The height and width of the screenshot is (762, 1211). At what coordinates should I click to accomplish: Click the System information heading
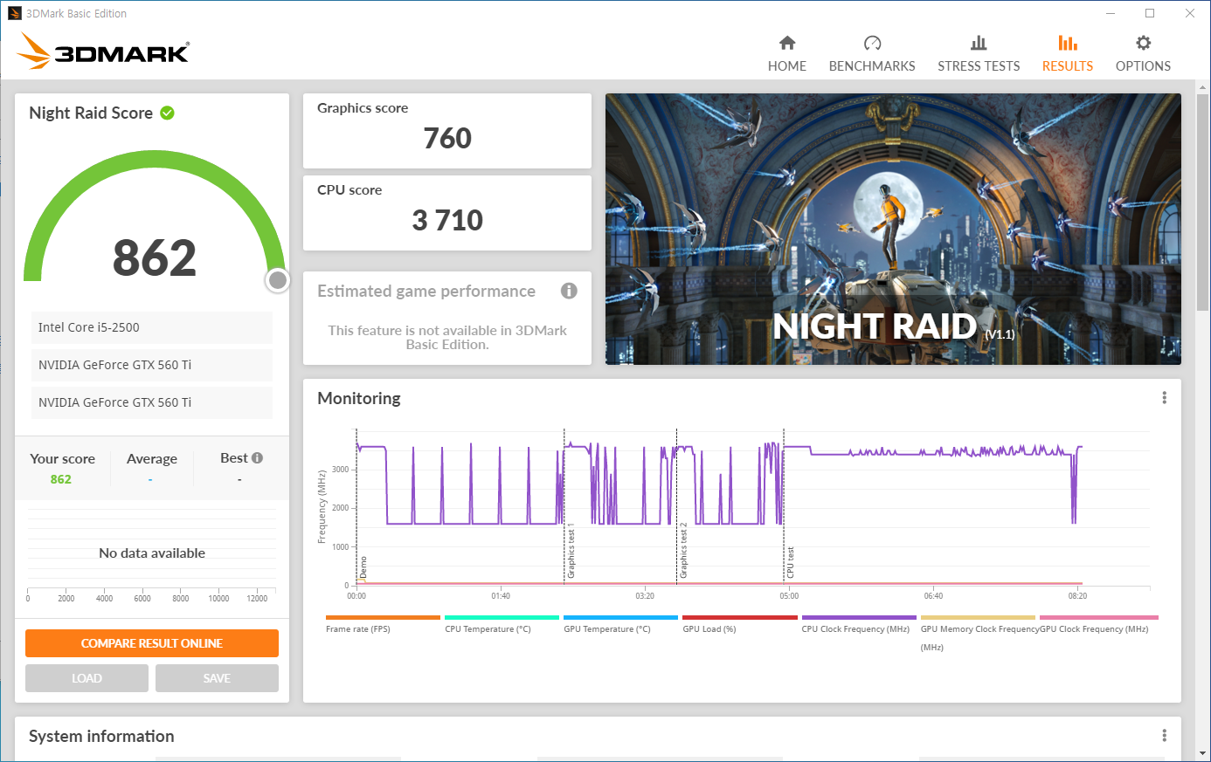[x=101, y=736]
